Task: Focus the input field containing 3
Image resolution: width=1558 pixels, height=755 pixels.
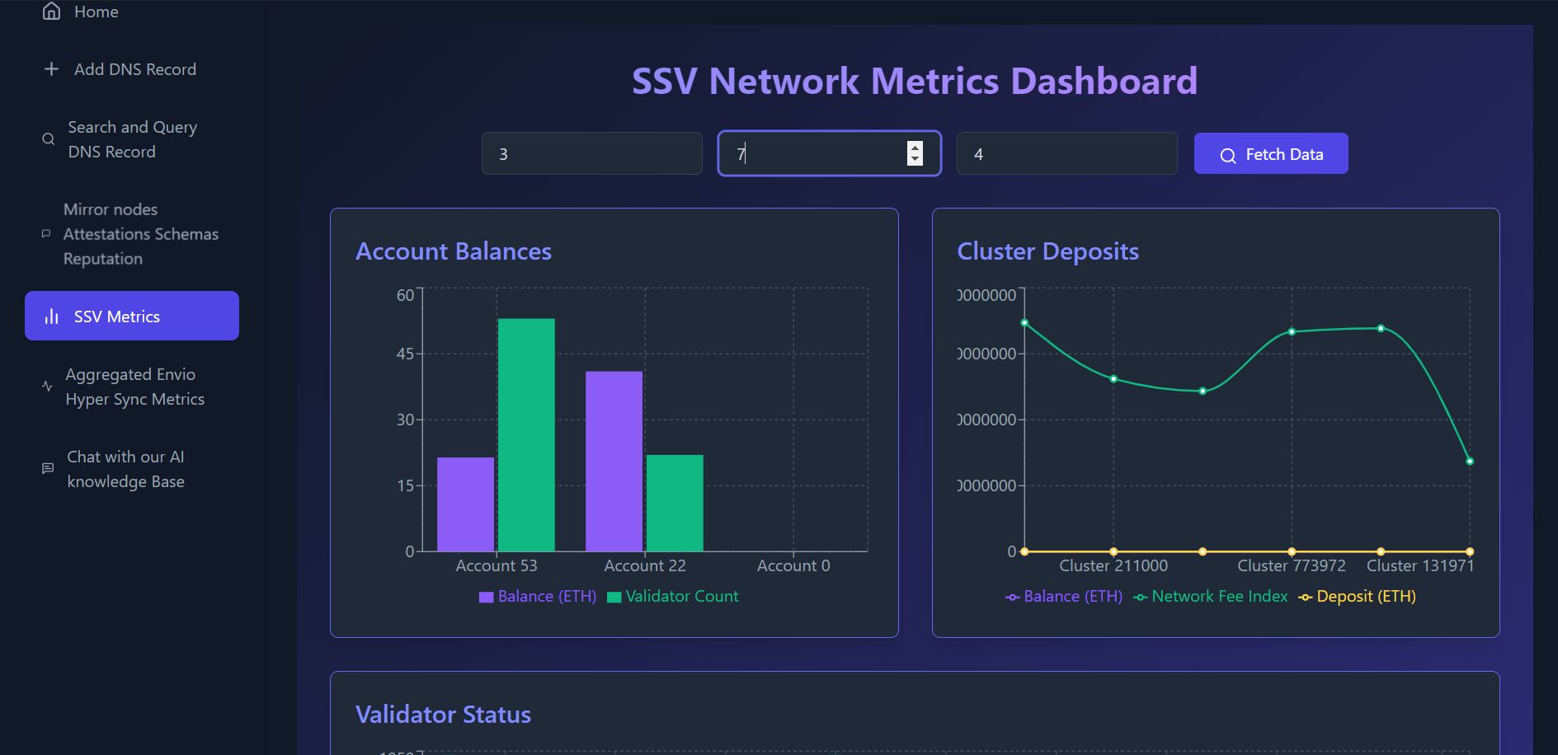Action: [592, 153]
